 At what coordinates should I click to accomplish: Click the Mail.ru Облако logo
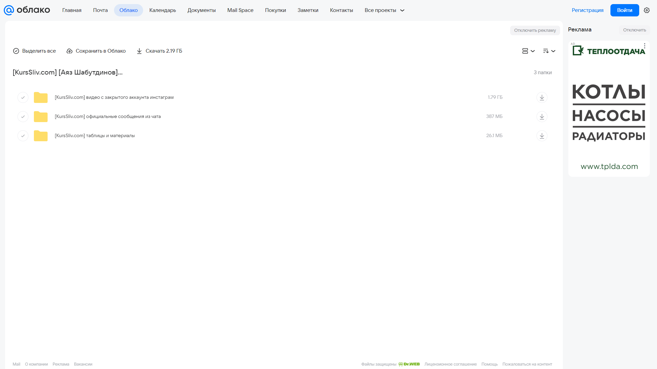[27, 10]
